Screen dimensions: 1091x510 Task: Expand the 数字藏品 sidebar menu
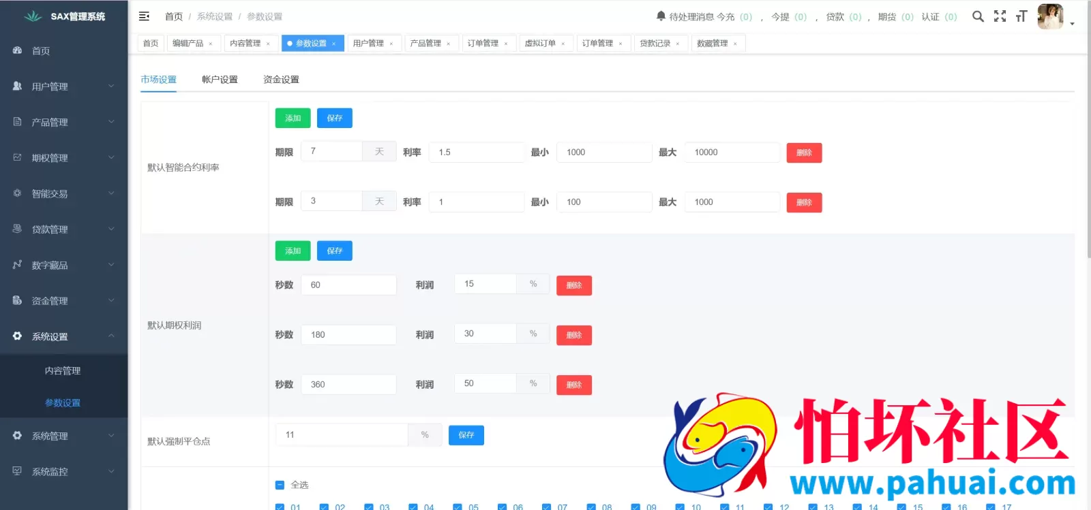[x=64, y=265]
